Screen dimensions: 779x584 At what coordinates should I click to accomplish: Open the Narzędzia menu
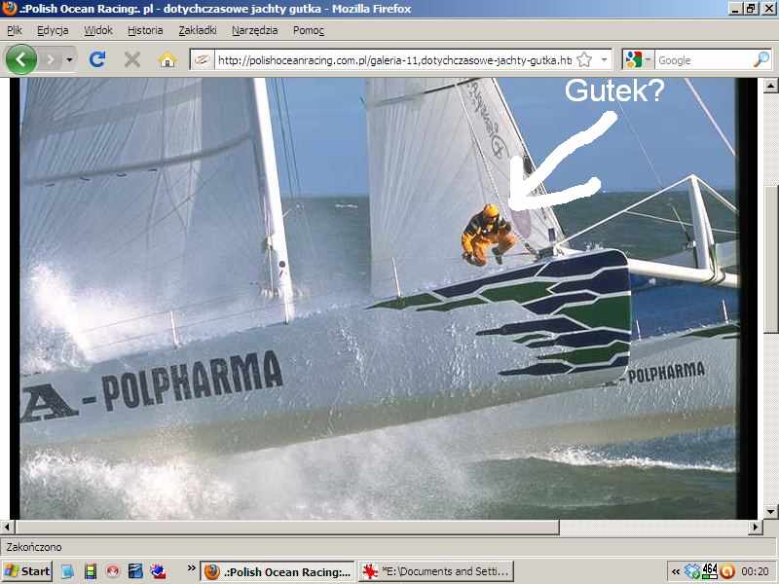coord(254,30)
